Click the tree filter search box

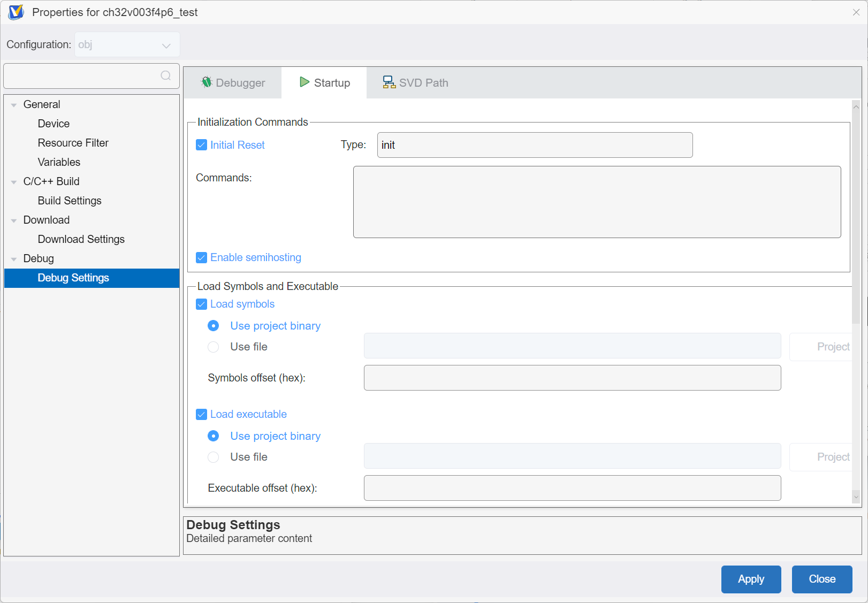[92, 76]
